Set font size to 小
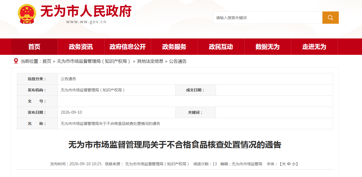The image size is (362, 177). [x=293, y=164]
